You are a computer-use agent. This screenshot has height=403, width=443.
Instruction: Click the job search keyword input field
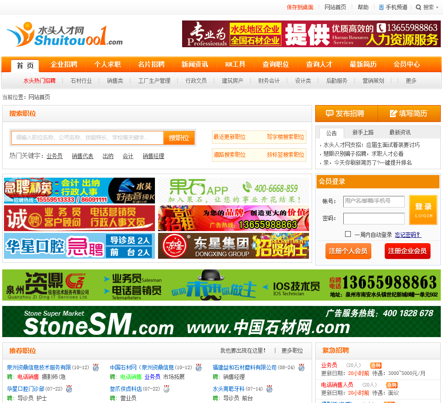point(87,138)
